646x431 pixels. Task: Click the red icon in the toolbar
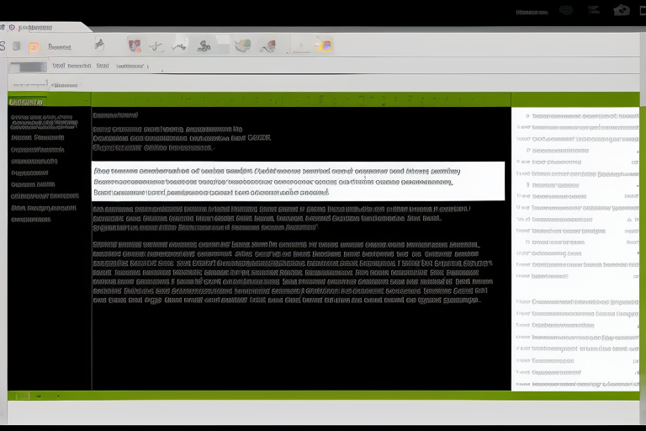pyautogui.click(x=135, y=45)
